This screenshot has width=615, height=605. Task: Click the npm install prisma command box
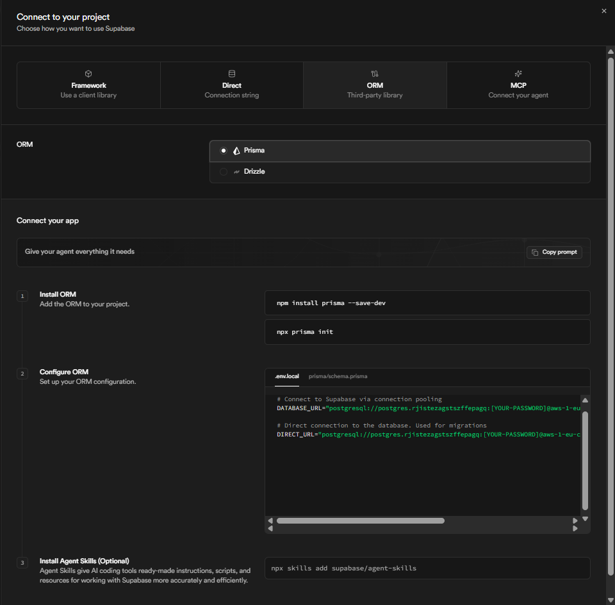point(427,303)
